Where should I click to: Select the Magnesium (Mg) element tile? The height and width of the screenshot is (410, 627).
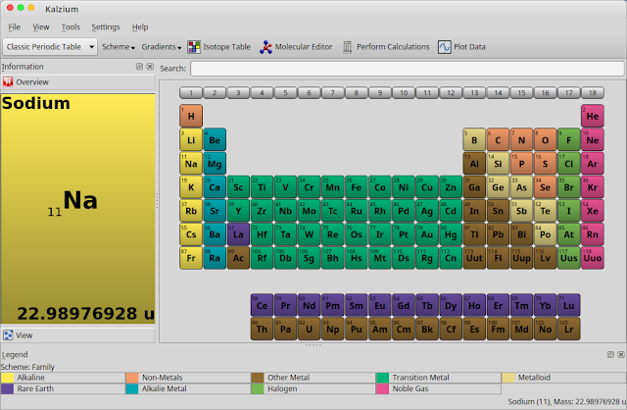(215, 164)
